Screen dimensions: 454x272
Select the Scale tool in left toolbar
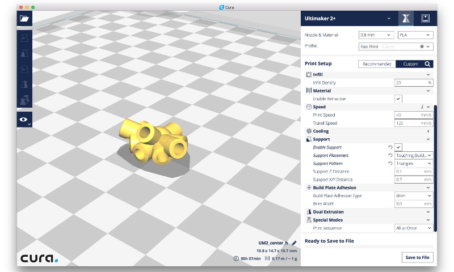[x=24, y=53]
